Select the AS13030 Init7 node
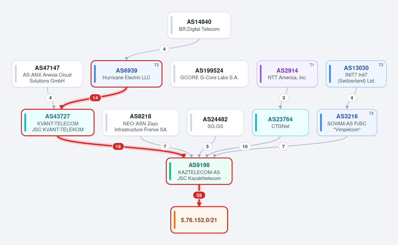 [x=356, y=74]
